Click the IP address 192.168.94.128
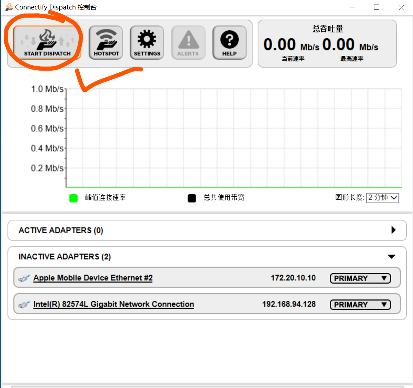This screenshot has width=413, height=388. pos(289,304)
